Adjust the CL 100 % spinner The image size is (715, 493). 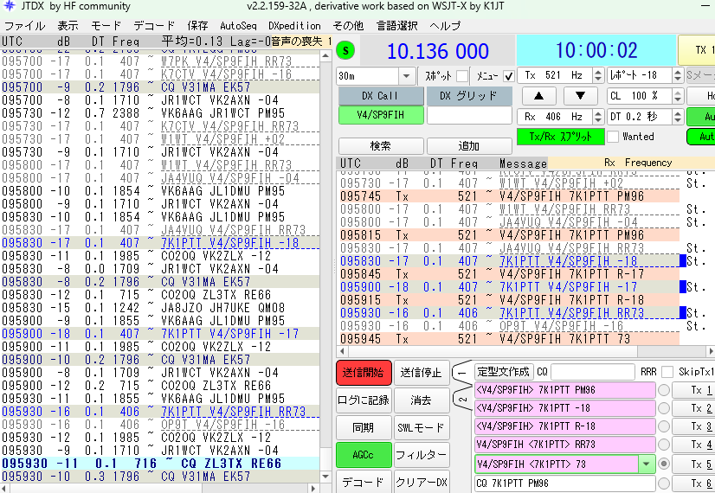[678, 96]
